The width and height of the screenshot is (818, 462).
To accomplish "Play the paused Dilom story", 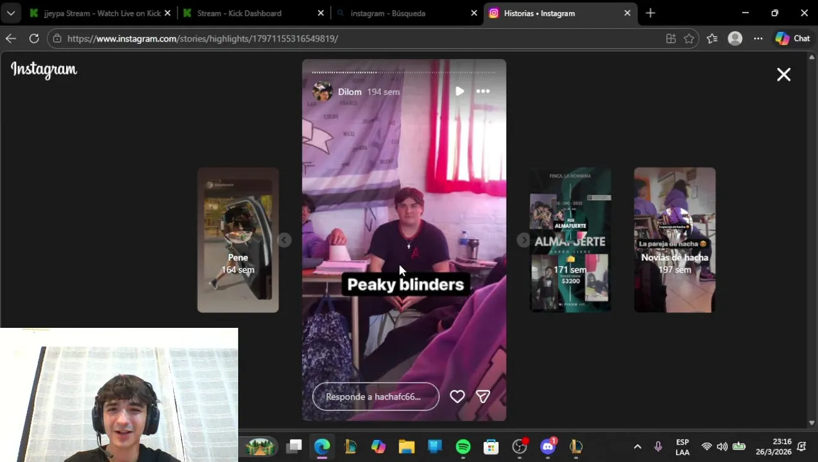I will [459, 91].
